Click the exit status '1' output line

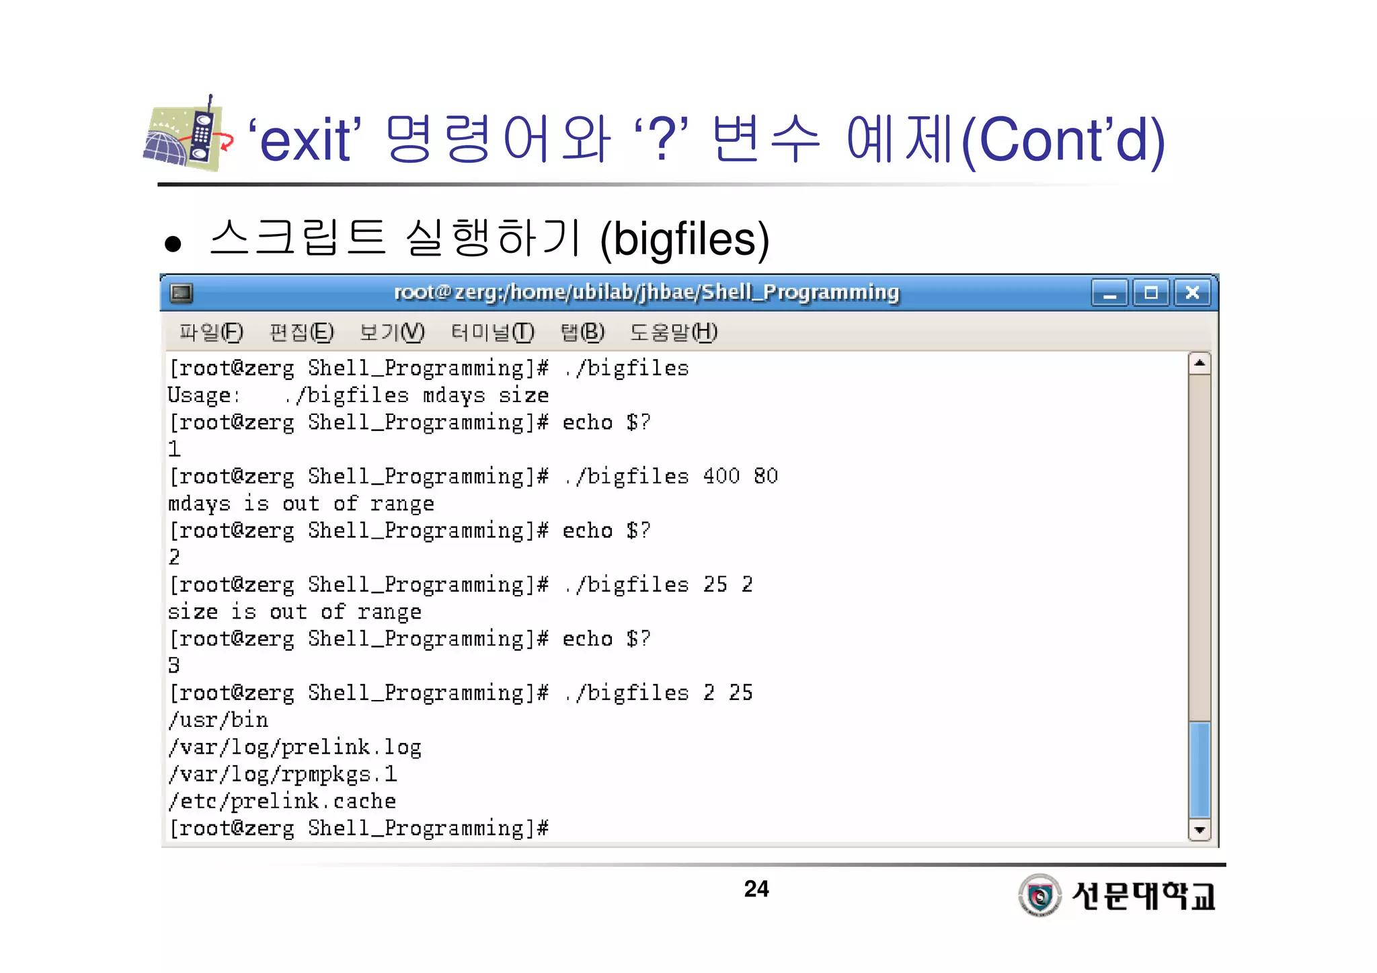pos(174,449)
